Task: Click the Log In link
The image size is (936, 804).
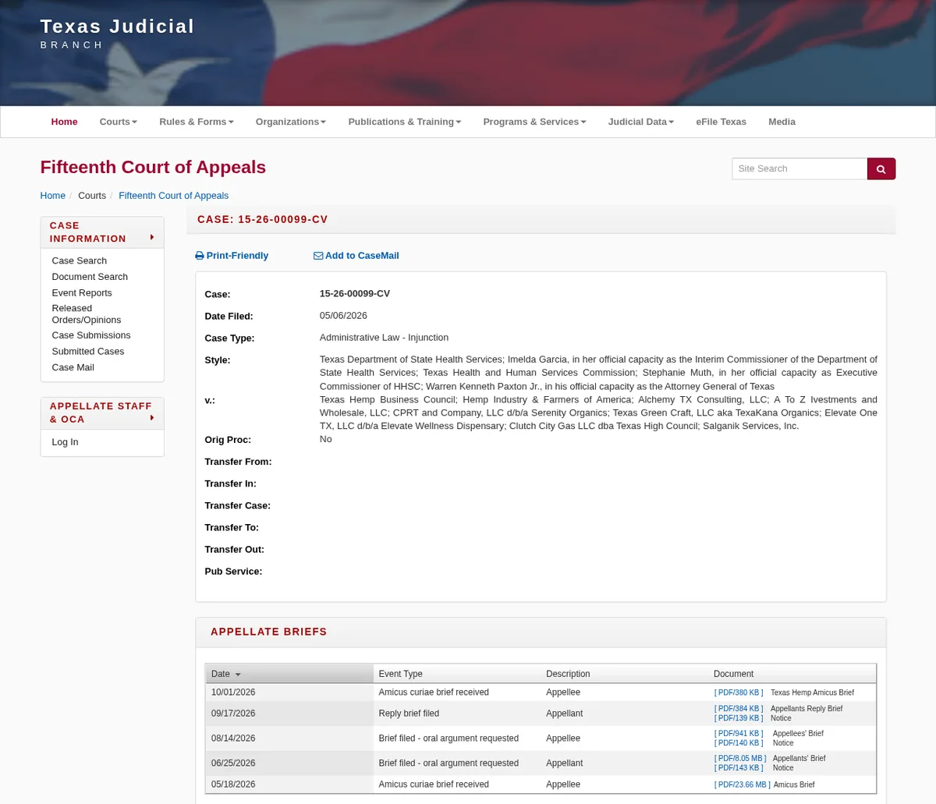Action: click(65, 442)
